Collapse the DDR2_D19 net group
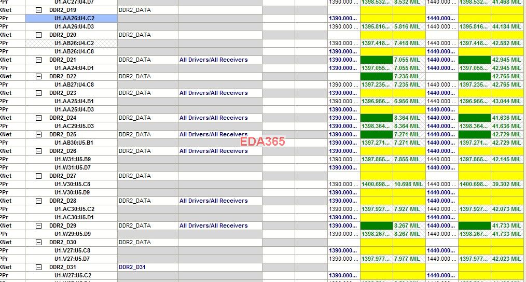The image size is (526, 282). coord(38,10)
